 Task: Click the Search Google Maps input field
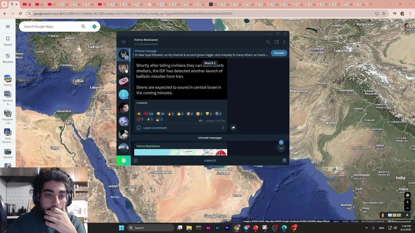[x=50, y=27]
